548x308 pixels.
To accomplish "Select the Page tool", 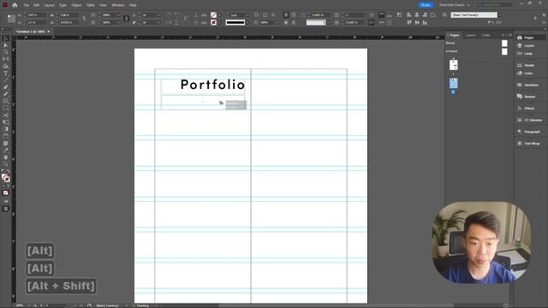I will coord(6,52).
